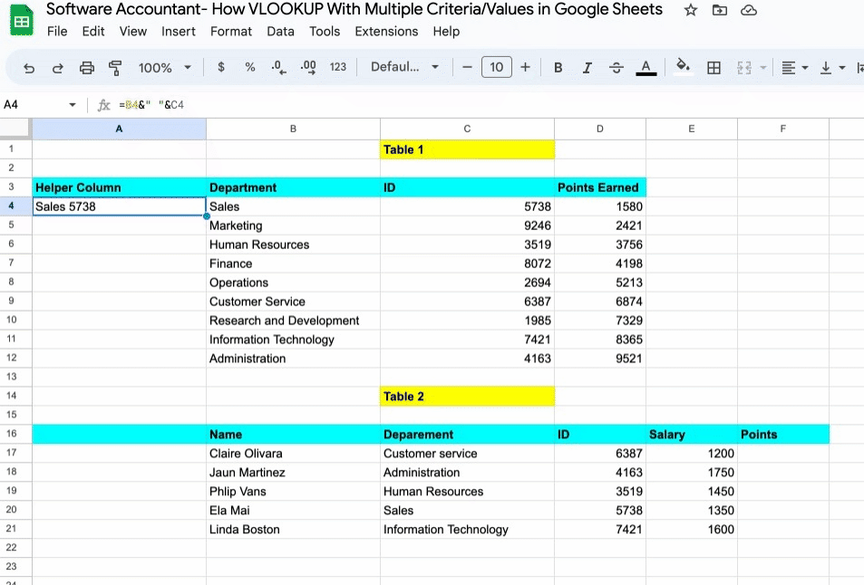Click the merge cells icon

[x=744, y=68]
